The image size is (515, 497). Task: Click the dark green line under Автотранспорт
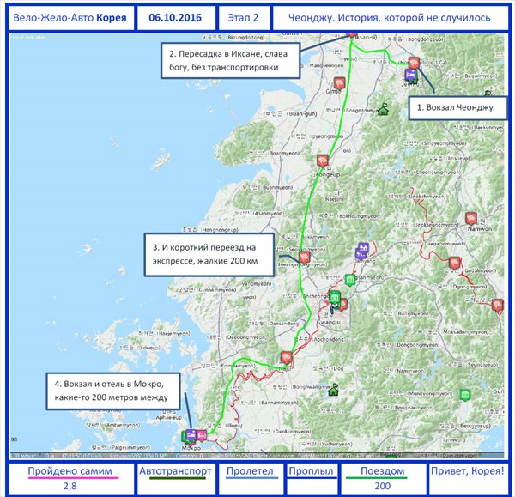[178, 478]
